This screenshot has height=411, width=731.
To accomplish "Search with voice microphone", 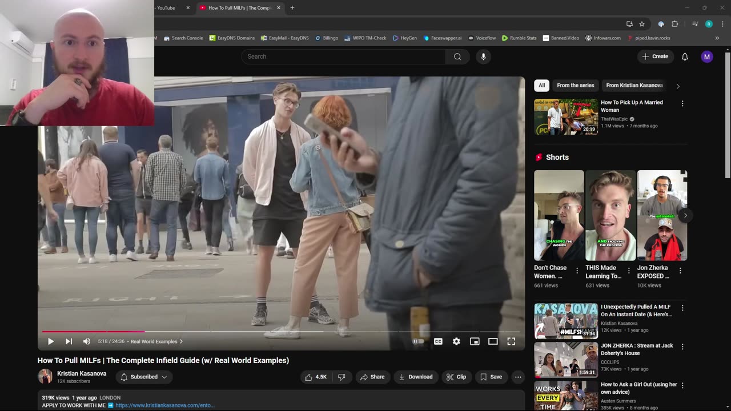I will click(x=483, y=57).
